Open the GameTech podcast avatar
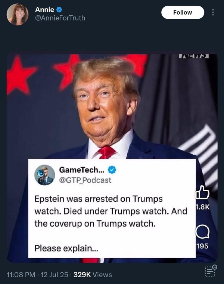Screen dimensions: 224x284 click(x=45, y=175)
